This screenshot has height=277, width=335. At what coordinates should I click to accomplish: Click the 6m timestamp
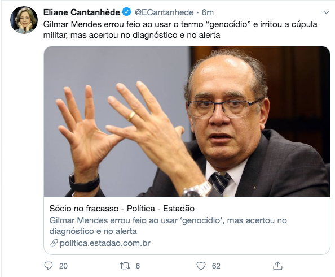tap(208, 12)
